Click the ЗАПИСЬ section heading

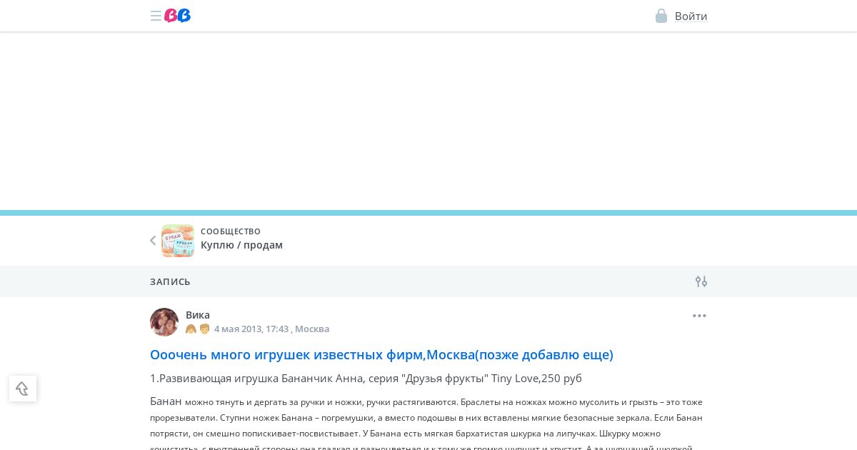tap(170, 281)
